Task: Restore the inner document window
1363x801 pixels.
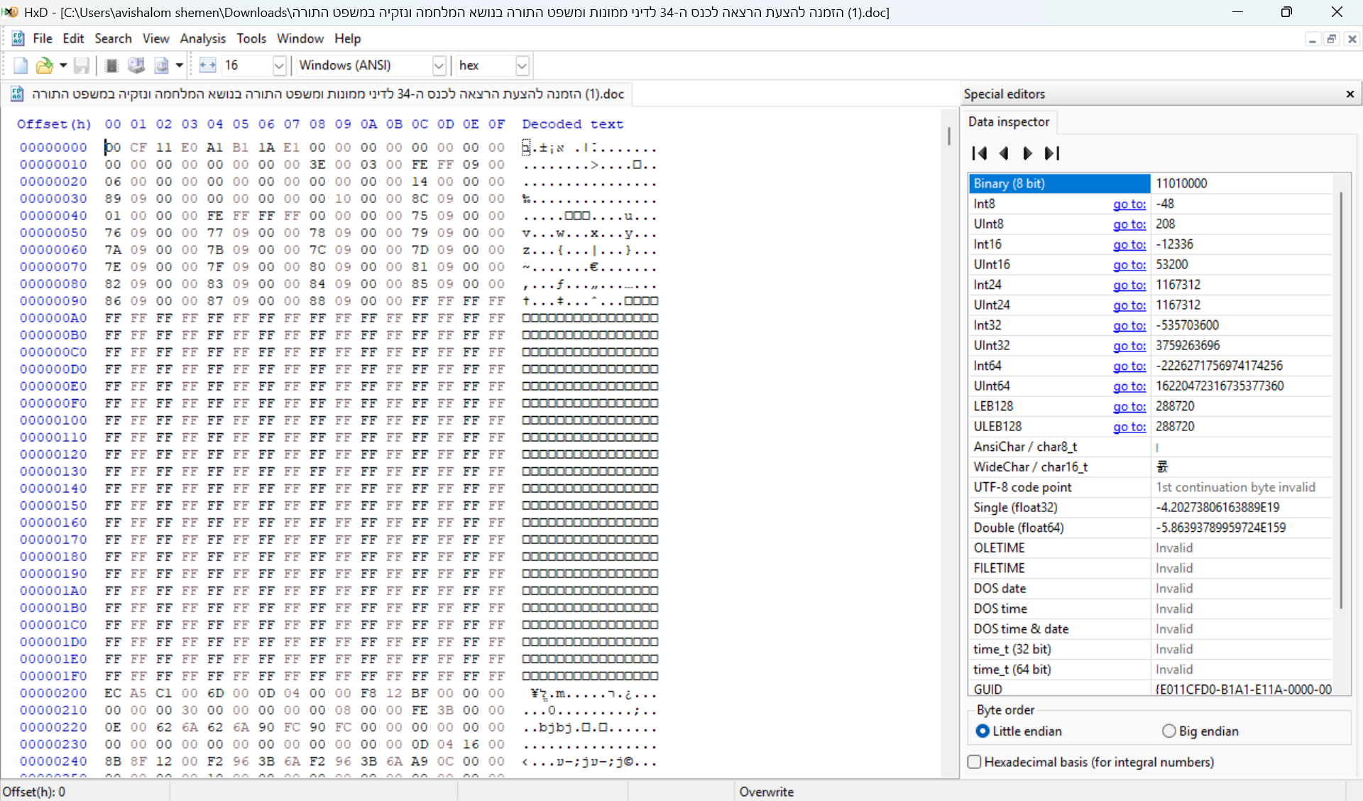Action: tap(1332, 39)
